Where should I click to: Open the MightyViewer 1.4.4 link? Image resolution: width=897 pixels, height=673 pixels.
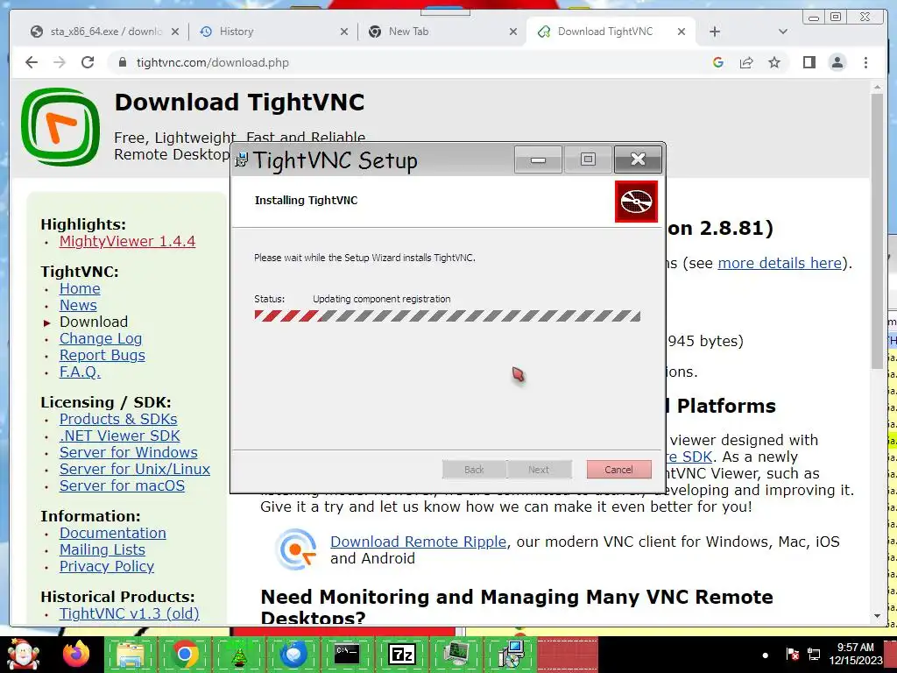127,241
